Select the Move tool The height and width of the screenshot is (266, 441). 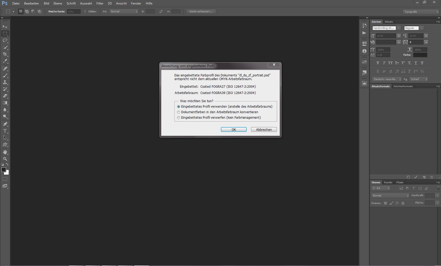[5, 27]
